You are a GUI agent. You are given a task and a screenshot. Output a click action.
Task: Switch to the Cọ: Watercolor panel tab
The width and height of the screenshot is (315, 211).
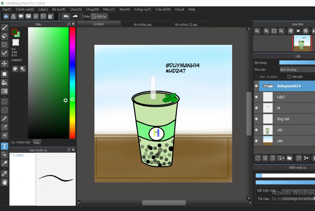(21, 142)
